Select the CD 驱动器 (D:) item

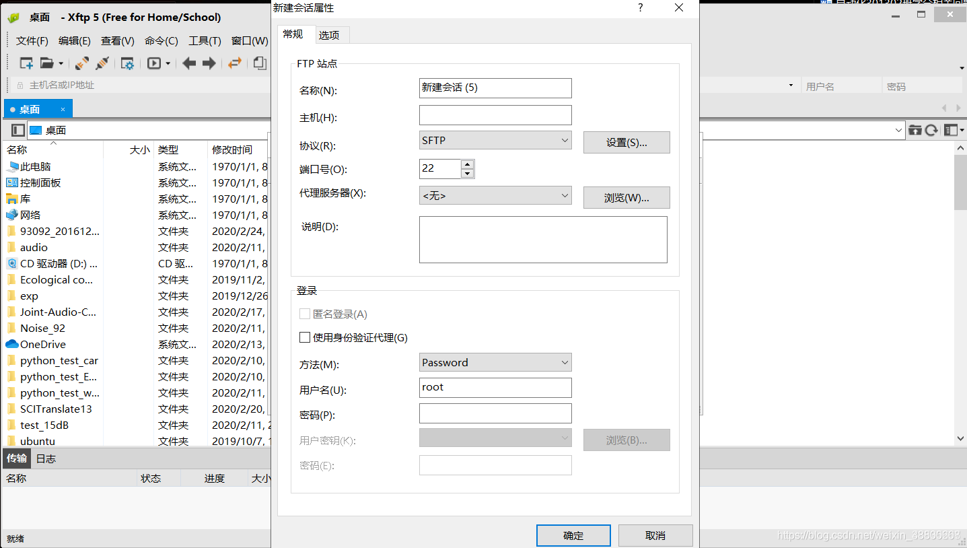coord(59,263)
